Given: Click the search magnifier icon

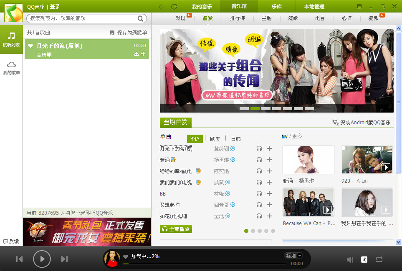Looking at the screenshot, I should 140,18.
